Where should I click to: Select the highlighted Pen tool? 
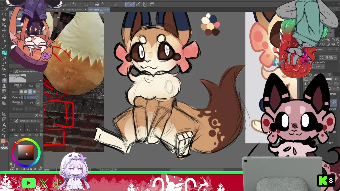tap(4, 53)
